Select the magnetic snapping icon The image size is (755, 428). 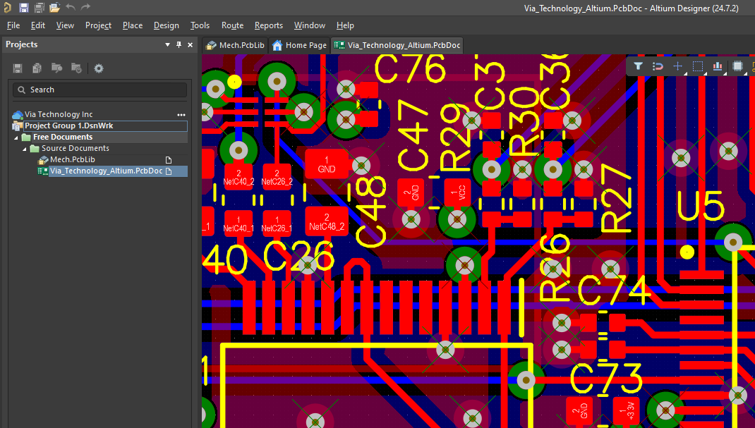click(658, 66)
